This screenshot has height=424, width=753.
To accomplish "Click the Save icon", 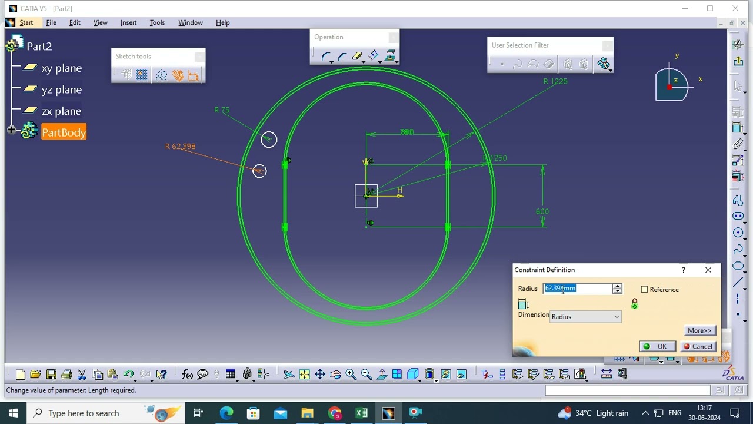I will 51,375.
